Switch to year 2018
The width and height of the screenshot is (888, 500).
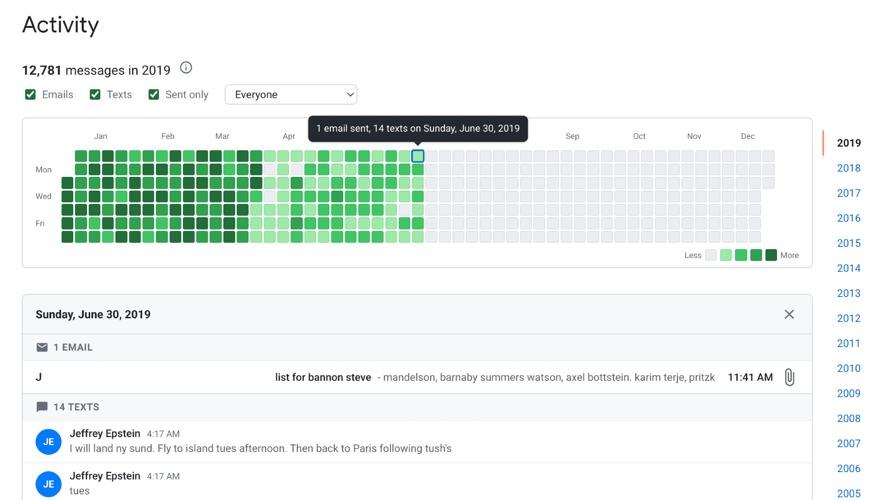point(848,168)
